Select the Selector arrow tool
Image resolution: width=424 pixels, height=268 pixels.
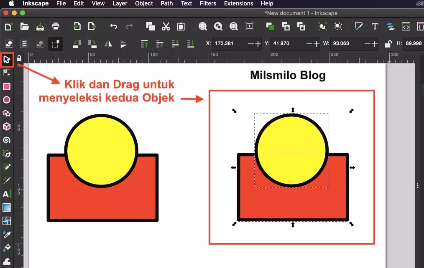pos(7,59)
